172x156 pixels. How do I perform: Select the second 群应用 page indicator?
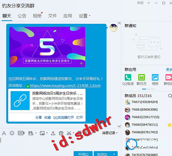click(148, 89)
